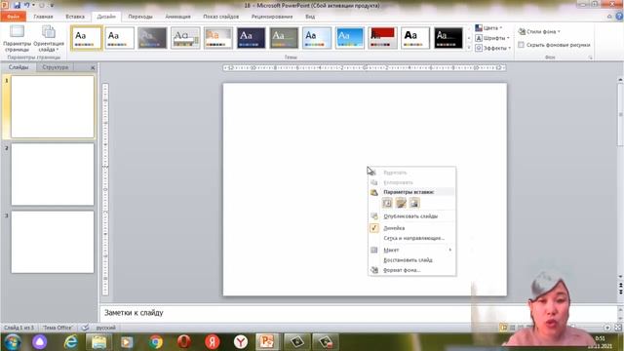Apply the white theme with bold Aa
Viewport: 624px width, 351px height.
415,38
